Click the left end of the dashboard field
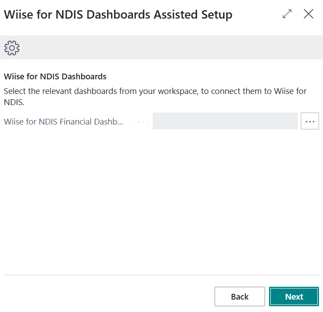Viewport: 323px width, 312px height. point(159,121)
